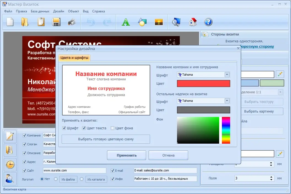The height and width of the screenshot is (194, 291).
Task: Click the upper eyedropper color picker icon
Action: 280,74
